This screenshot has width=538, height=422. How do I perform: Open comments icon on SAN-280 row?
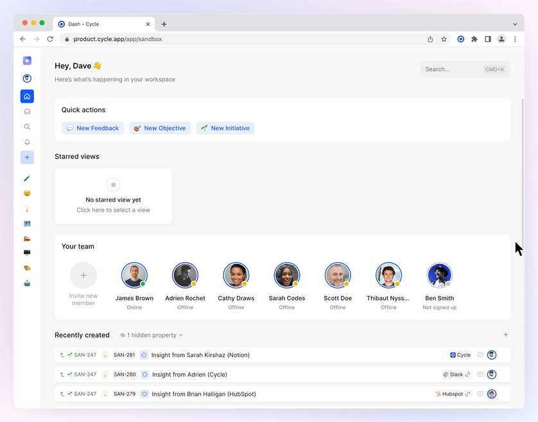click(480, 374)
